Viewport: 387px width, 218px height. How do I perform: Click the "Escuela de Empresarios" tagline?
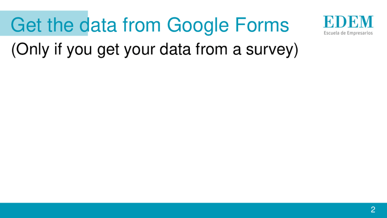coord(348,33)
